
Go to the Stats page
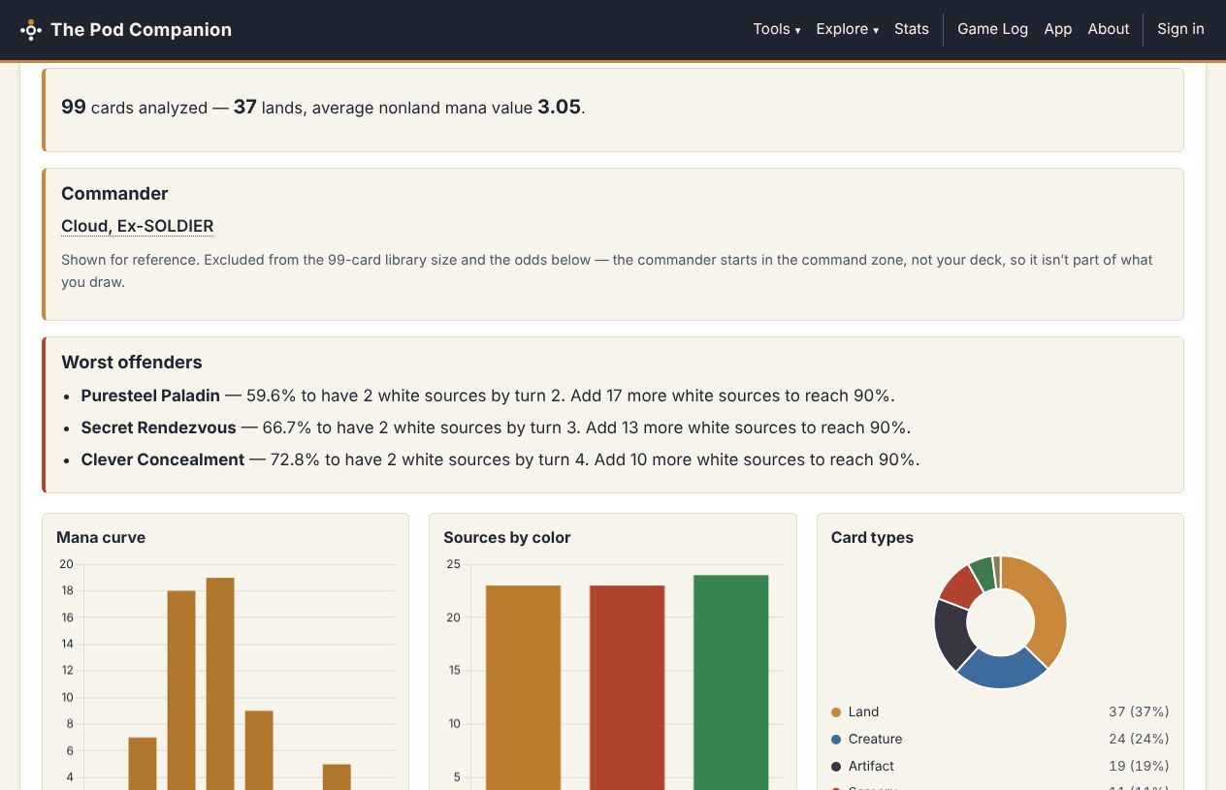(x=912, y=29)
